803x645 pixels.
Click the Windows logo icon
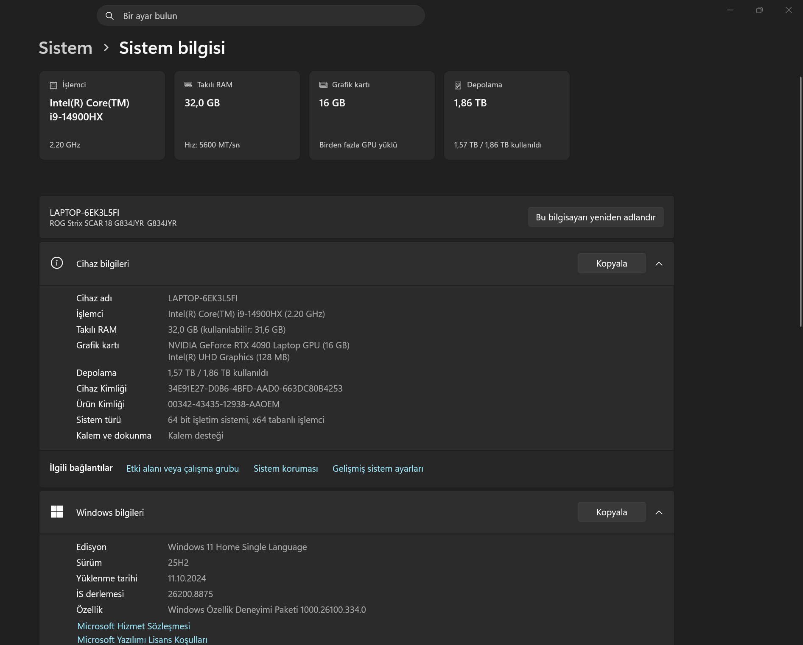[57, 512]
